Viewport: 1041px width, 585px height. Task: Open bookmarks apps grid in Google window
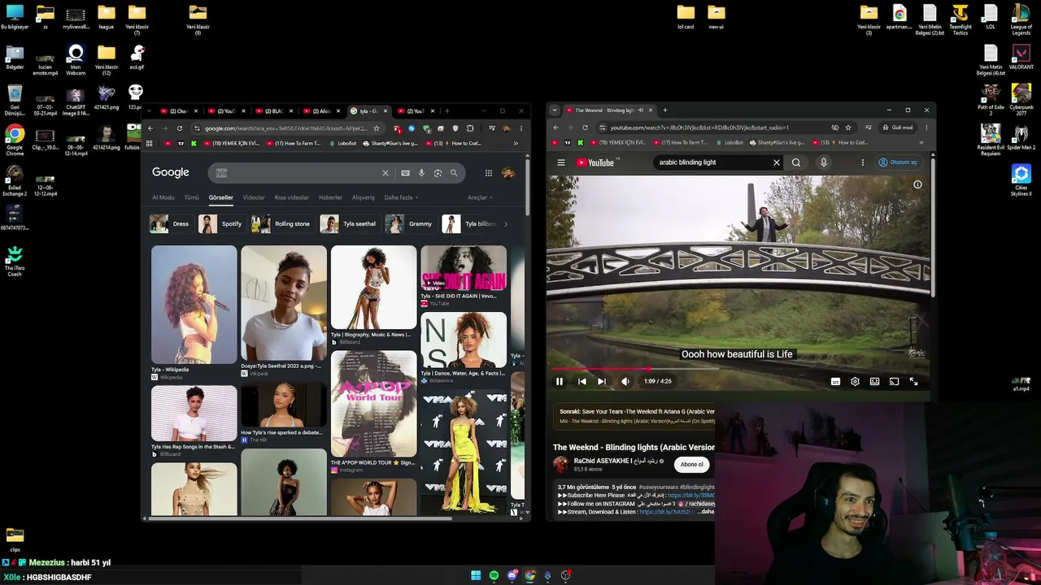[149, 144]
